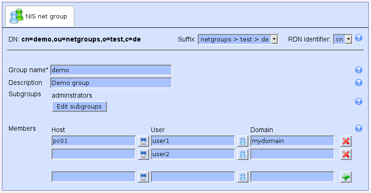371x193 pixels.
Task: Focus the Group name input field
Action: pyautogui.click(x=111, y=70)
